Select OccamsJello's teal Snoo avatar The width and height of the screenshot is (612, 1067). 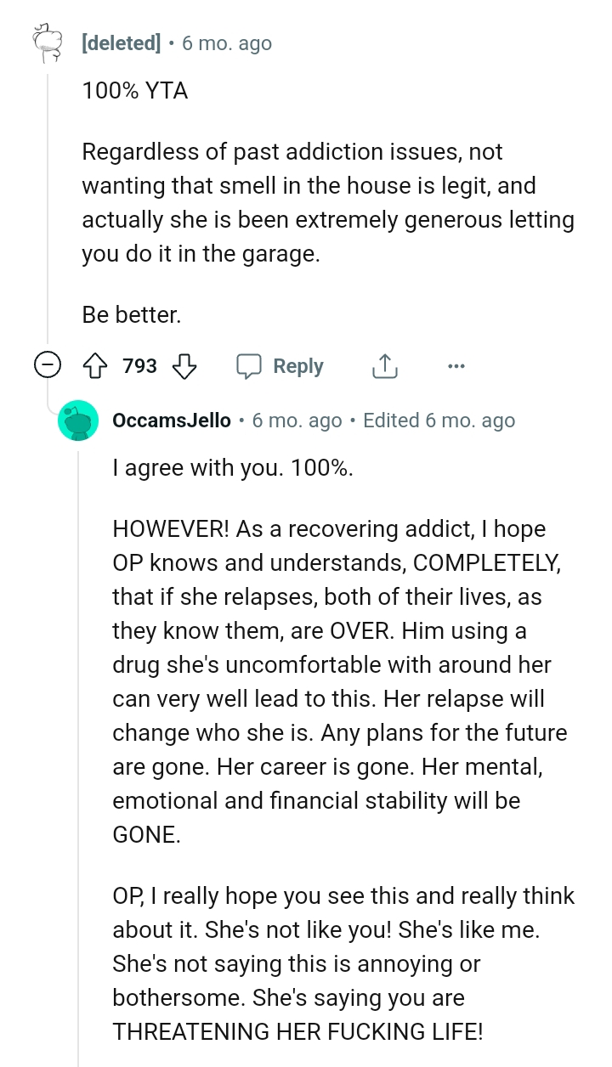click(x=79, y=420)
